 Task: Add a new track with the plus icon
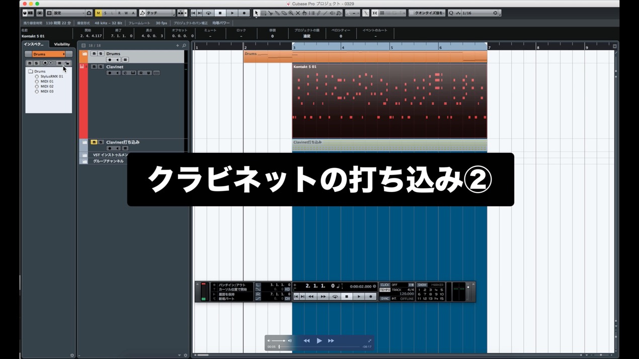tap(177, 45)
